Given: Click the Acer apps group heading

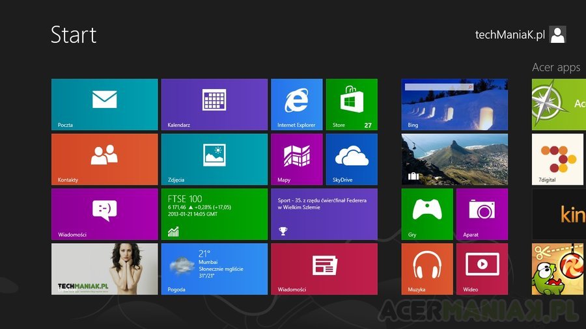Looking at the screenshot, I should coord(556,68).
